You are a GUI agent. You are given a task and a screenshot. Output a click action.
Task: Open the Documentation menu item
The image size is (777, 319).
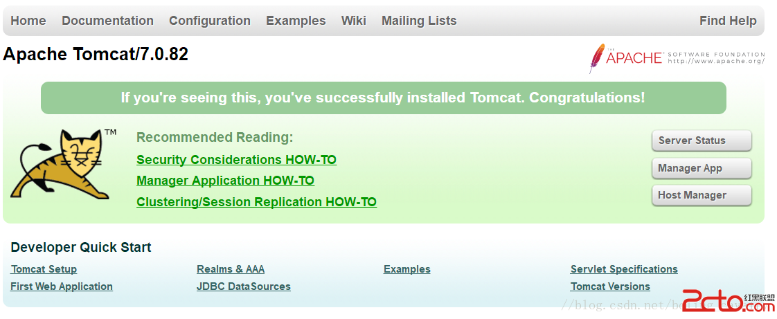pyautogui.click(x=107, y=21)
